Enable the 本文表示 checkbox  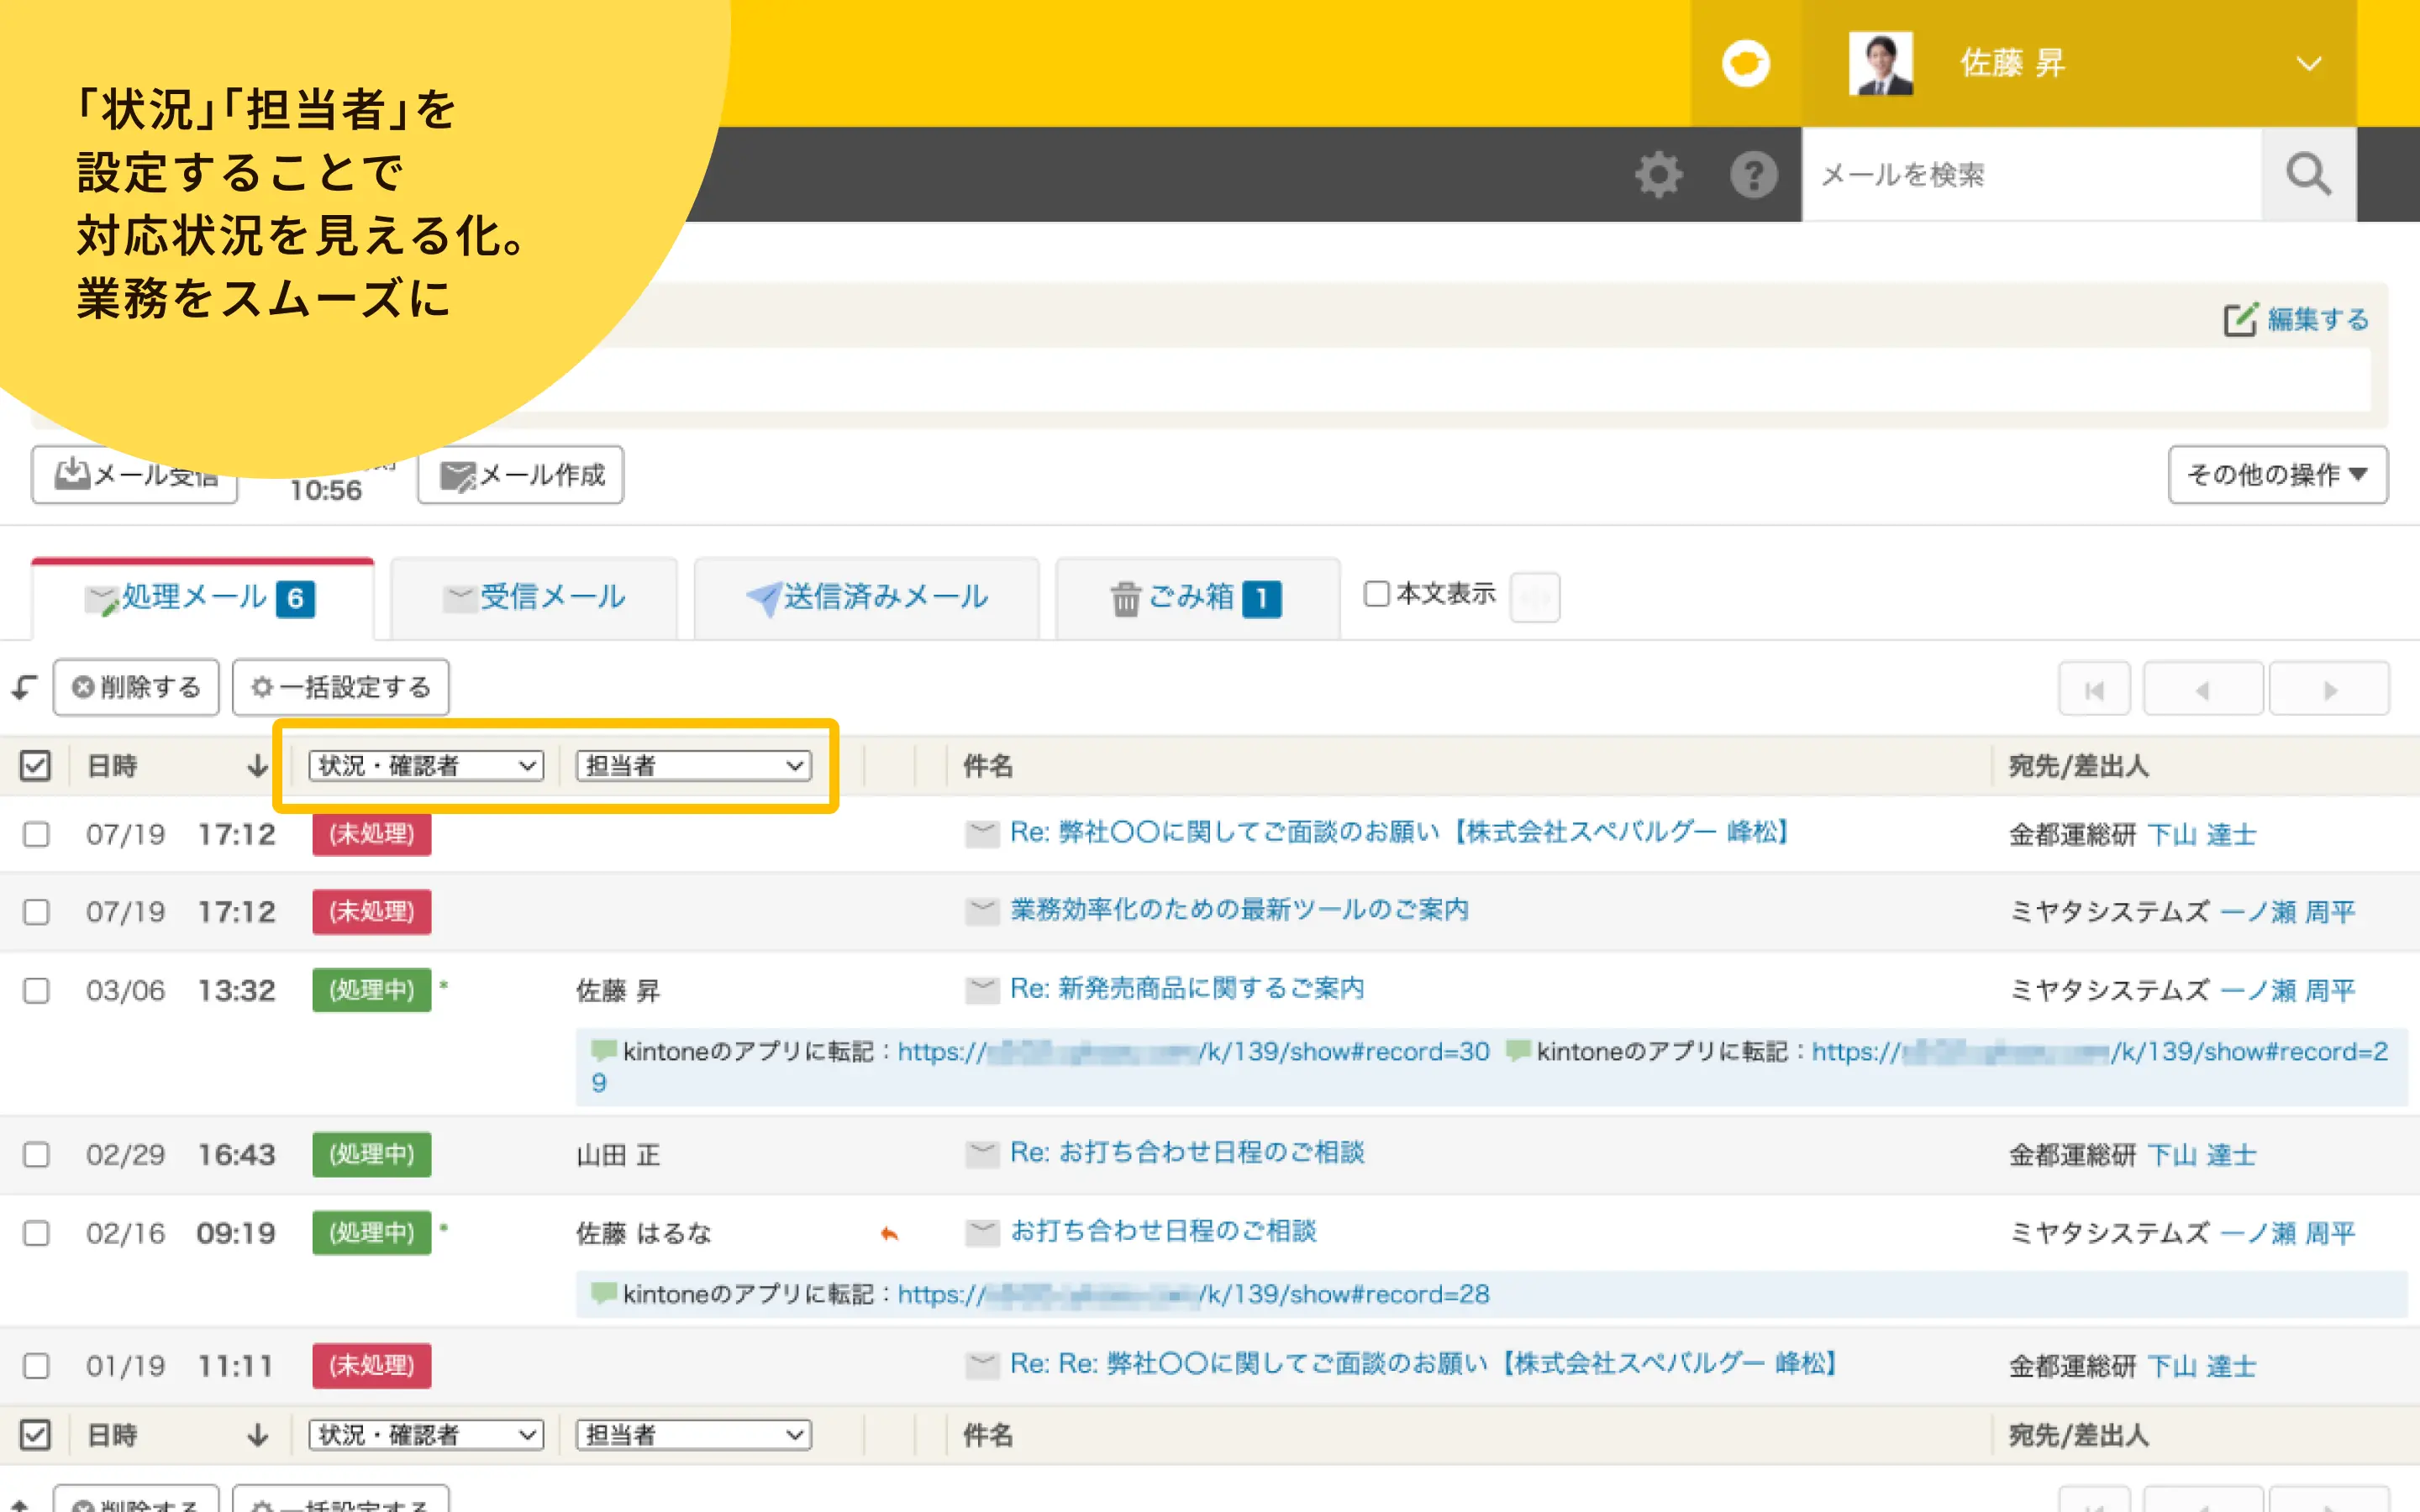coord(1377,594)
